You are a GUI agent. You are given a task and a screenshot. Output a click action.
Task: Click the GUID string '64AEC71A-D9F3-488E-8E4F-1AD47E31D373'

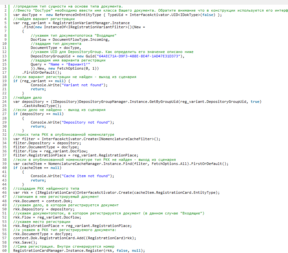click(x=139, y=56)
